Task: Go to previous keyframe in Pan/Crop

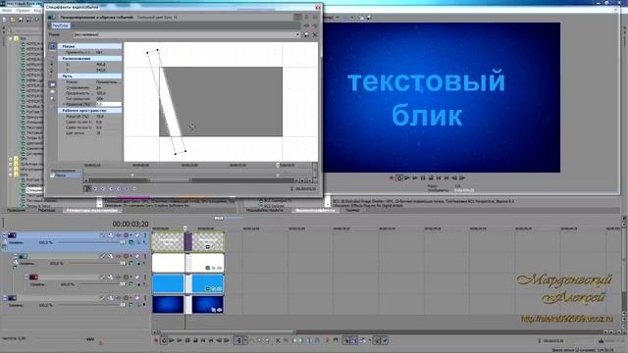Action: (103, 188)
